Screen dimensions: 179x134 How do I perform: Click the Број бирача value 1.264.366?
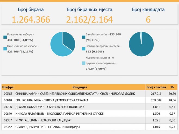[30, 20]
